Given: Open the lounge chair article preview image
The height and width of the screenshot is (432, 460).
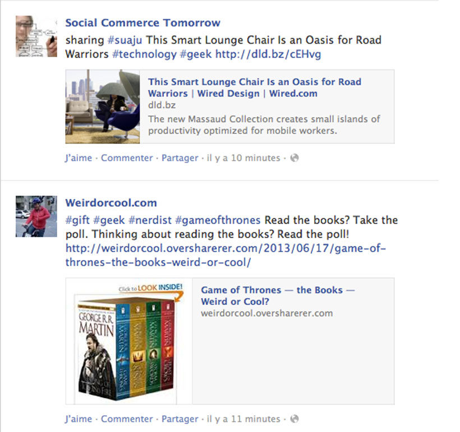Looking at the screenshot, I should pos(103,106).
